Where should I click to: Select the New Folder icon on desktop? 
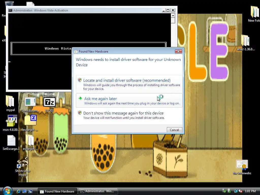click(254, 14)
